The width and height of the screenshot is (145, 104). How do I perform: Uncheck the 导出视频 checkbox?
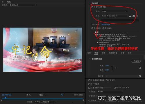point(93,28)
